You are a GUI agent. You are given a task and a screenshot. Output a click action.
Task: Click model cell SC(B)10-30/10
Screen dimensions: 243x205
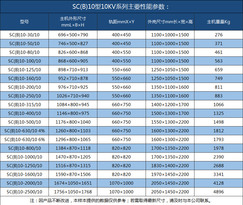(24, 35)
